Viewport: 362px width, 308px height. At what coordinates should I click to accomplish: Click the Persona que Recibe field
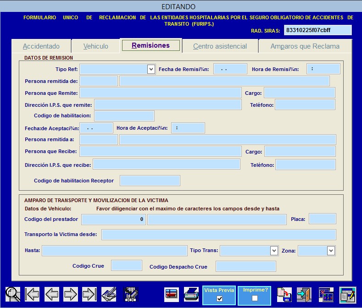pos(161,151)
